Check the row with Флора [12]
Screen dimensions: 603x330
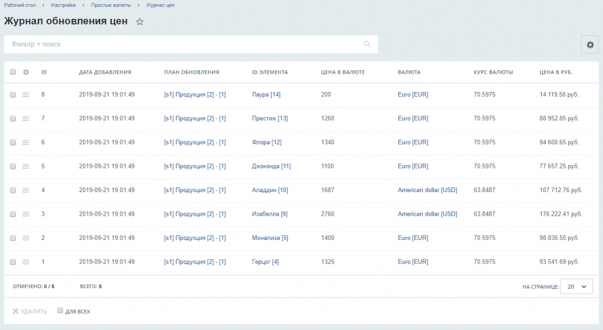(x=13, y=142)
